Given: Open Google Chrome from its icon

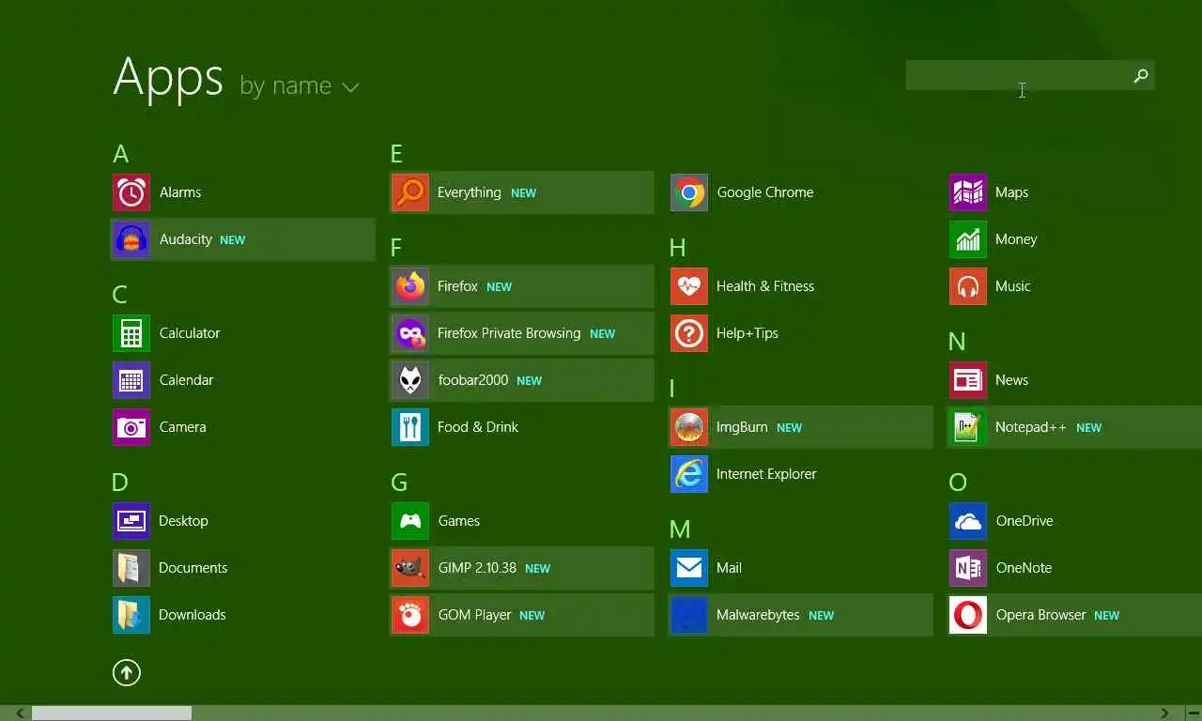Looking at the screenshot, I should [x=689, y=192].
